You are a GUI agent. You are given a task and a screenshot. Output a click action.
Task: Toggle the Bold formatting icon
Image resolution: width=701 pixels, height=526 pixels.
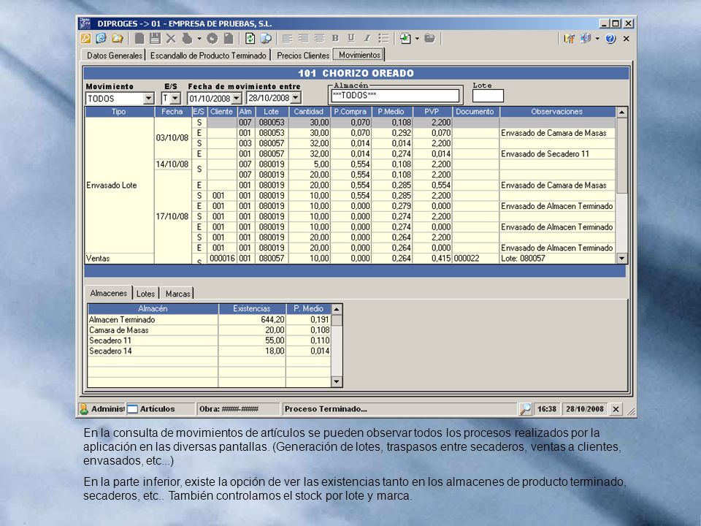[x=335, y=39]
